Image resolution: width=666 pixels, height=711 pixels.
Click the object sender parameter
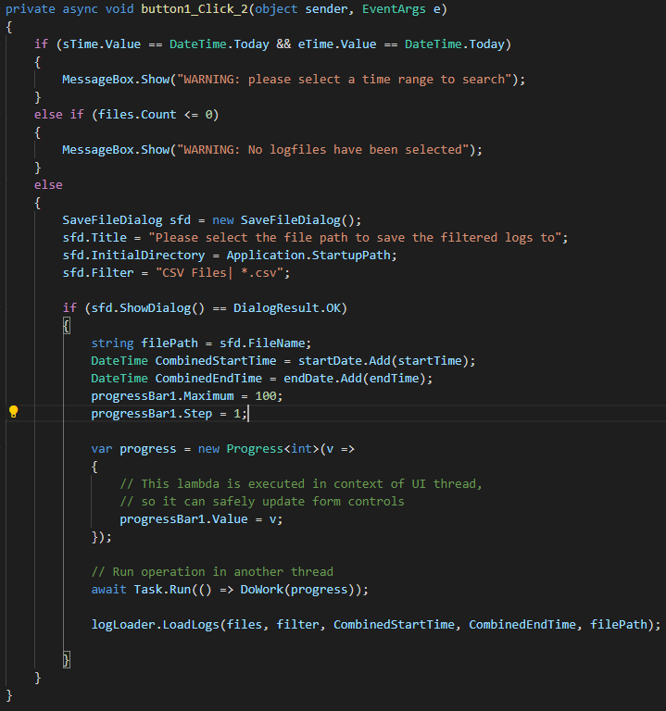click(301, 9)
